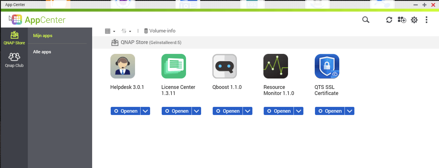Image resolution: width=439 pixels, height=168 pixels.
Task: Expand the Helpdesk Openen dropdown arrow
Action: (x=145, y=111)
